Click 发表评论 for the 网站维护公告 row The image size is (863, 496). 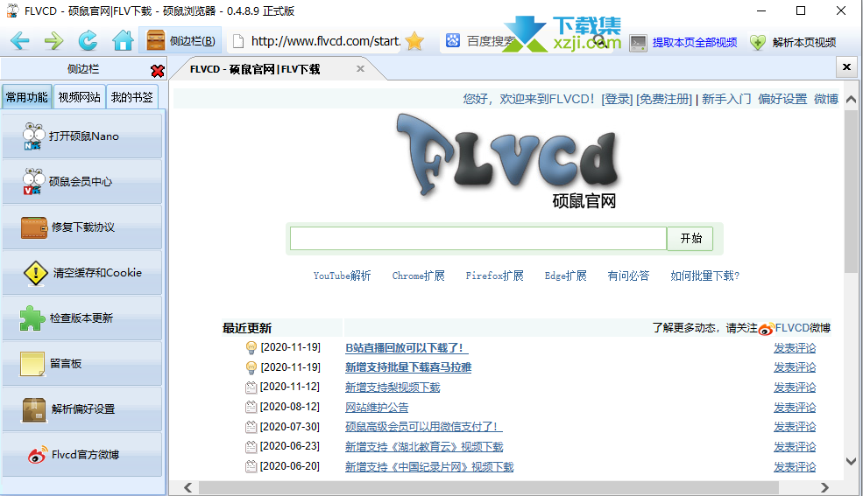coord(795,407)
